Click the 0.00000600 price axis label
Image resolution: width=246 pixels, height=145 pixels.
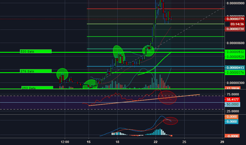point(235,43)
